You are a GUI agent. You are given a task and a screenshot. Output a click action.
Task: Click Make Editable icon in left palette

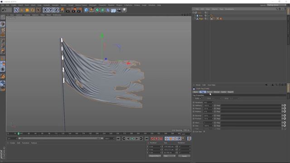click(3, 17)
